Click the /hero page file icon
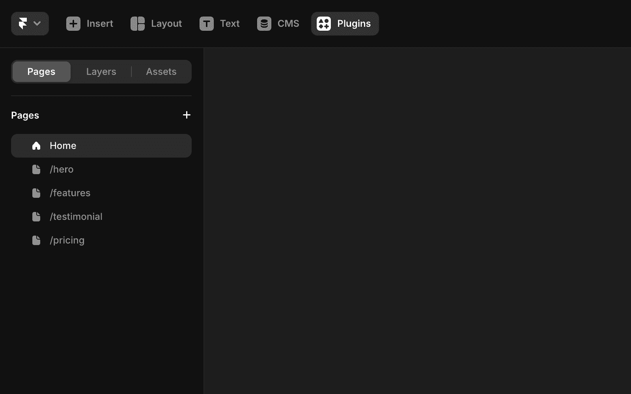Viewport: 631px width, 394px height. click(x=36, y=169)
